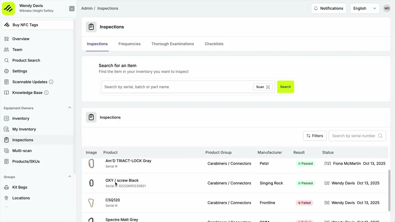Click the Scan button

point(263,87)
